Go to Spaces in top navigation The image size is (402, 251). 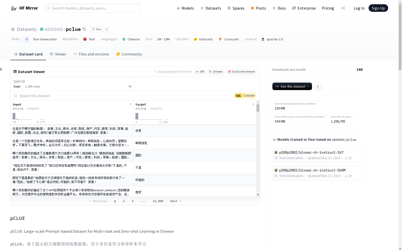[236, 8]
